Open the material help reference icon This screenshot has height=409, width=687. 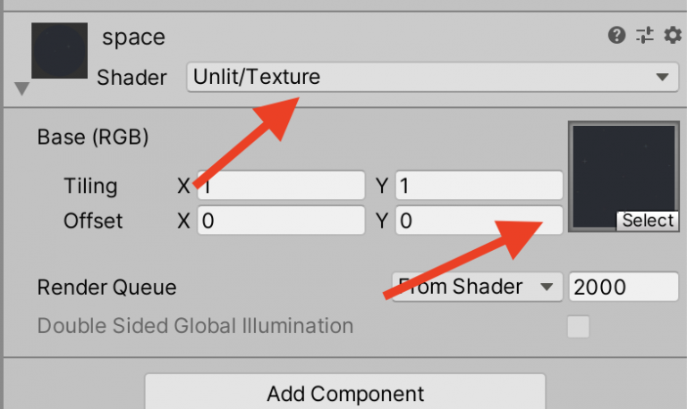pyautogui.click(x=616, y=36)
